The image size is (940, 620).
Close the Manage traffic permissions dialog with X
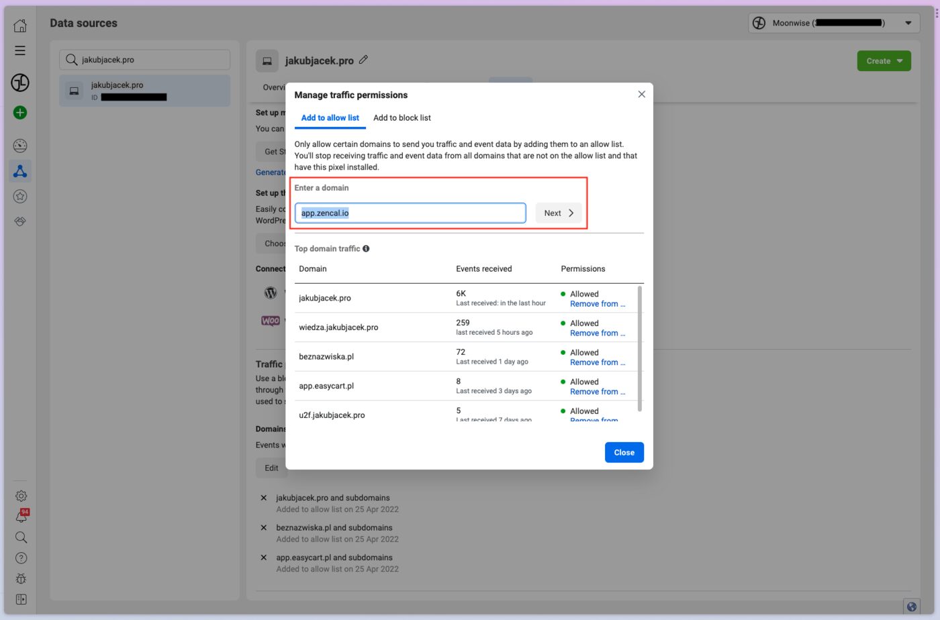tap(641, 95)
